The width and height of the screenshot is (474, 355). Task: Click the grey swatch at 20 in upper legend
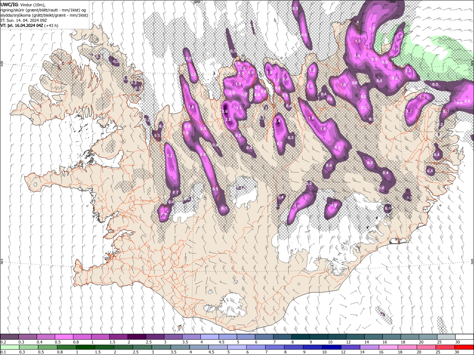click(x=428, y=337)
